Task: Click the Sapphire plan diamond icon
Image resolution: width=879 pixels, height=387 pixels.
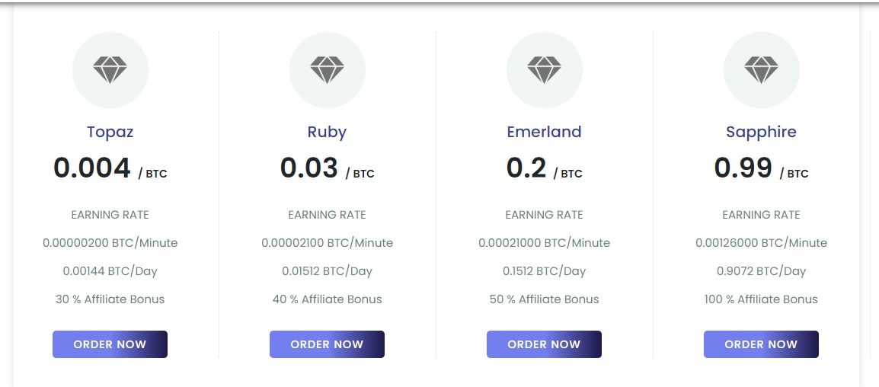Action: coord(761,70)
